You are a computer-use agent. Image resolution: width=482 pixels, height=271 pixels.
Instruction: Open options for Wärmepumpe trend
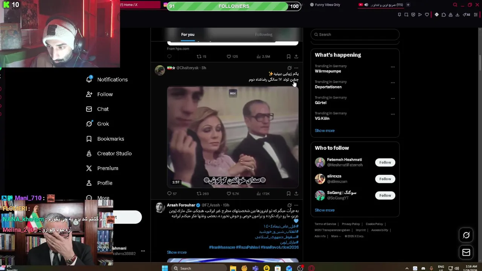point(393,67)
